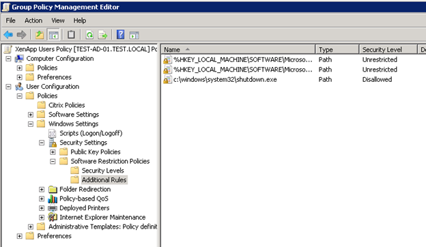Click the Citrix Policies folder icon

(41, 105)
